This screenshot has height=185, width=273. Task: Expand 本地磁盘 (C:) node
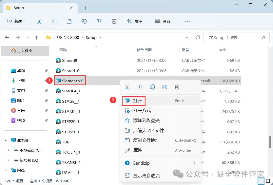tap(8, 150)
